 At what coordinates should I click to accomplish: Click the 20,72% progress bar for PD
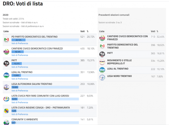(45, 40)
